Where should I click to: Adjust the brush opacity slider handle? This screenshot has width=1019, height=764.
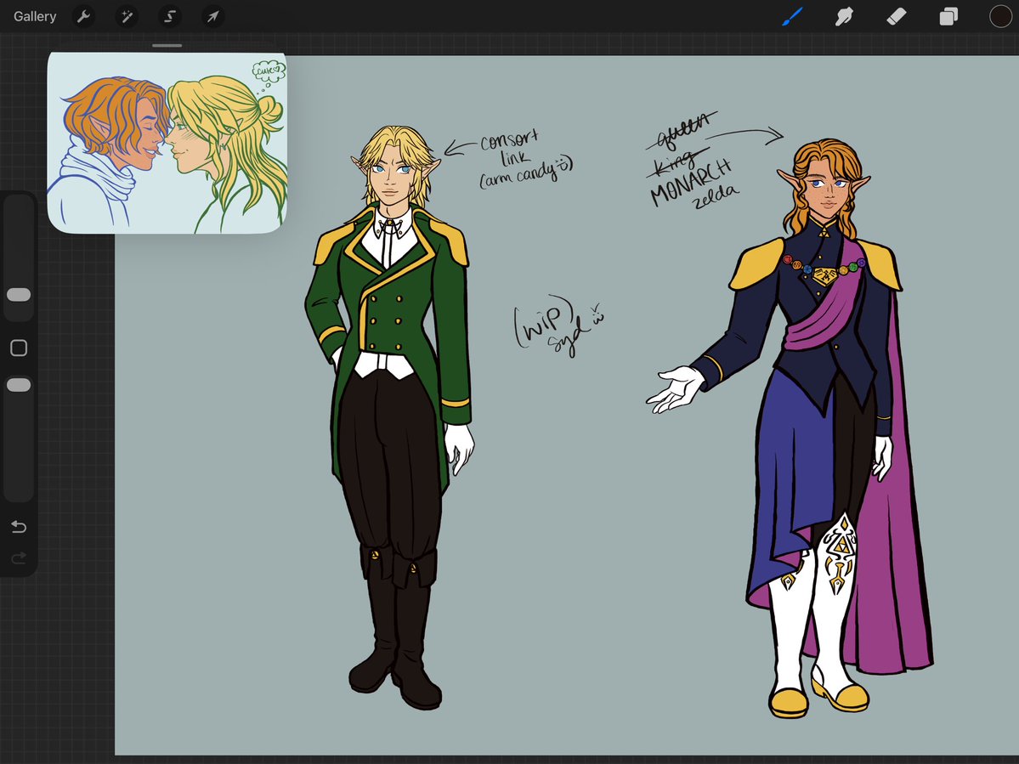[19, 385]
